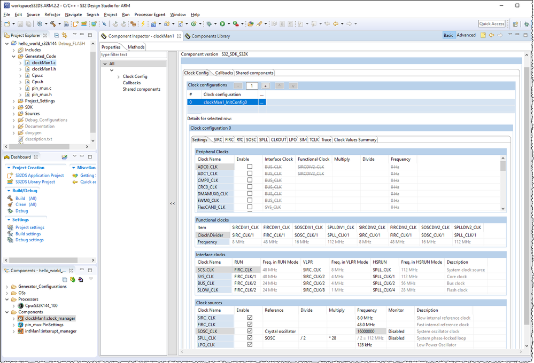Click the Component Inspector back arrow icon
The image size is (534, 363).
click(x=491, y=35)
